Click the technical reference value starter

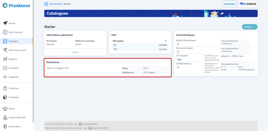(x=79, y=44)
